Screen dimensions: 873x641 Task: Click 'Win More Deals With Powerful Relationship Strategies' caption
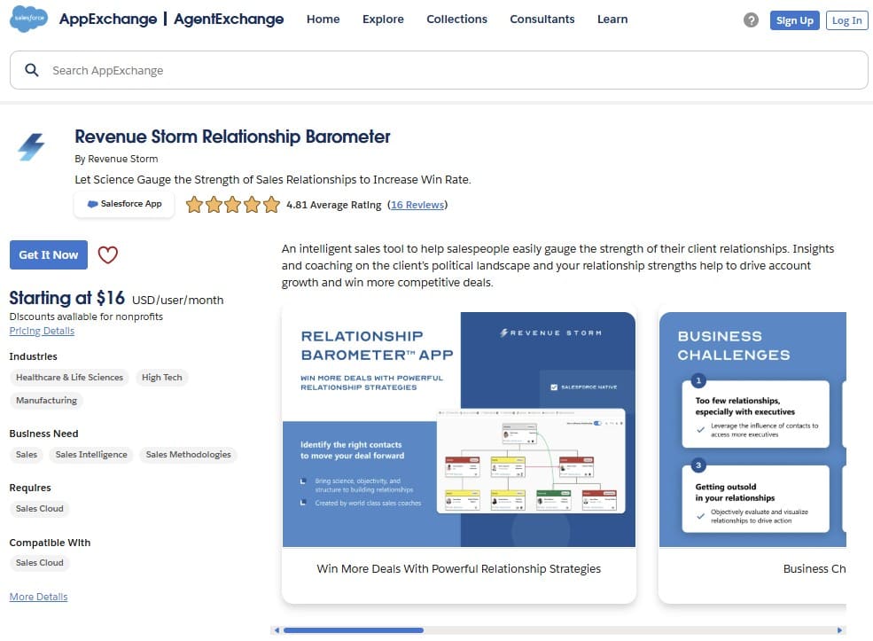(x=459, y=568)
